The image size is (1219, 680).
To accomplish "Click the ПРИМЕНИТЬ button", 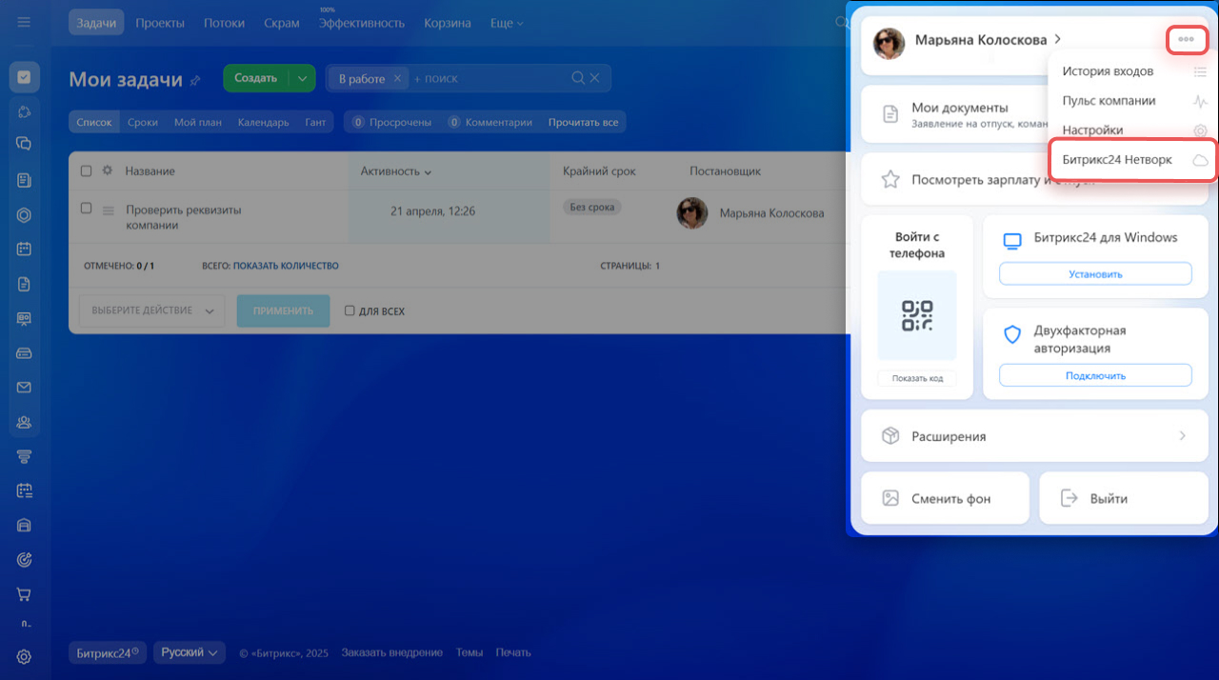I will click(283, 310).
